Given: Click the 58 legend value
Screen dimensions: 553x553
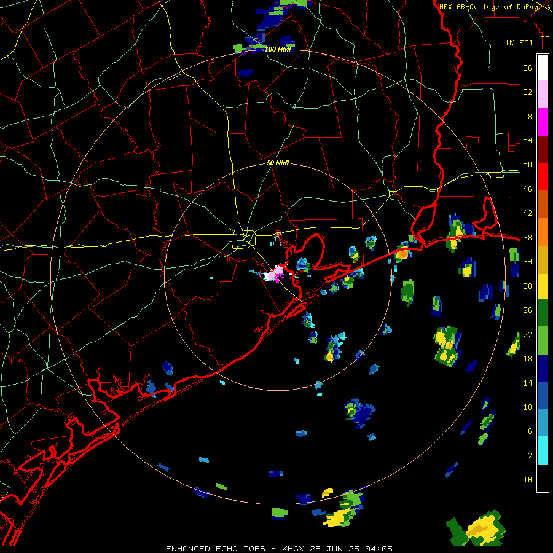Looking at the screenshot, I should (x=528, y=116).
